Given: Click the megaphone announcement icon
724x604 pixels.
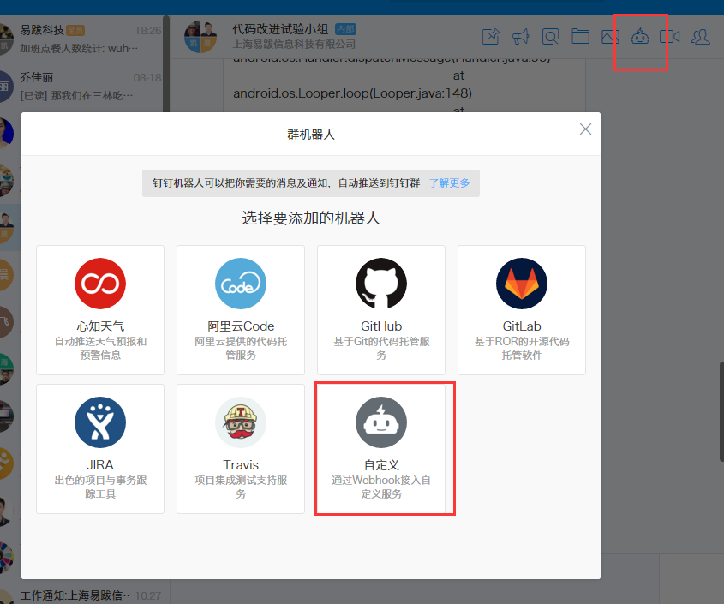Looking at the screenshot, I should (521, 37).
